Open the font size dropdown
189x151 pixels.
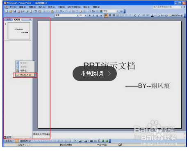coord(86,16)
